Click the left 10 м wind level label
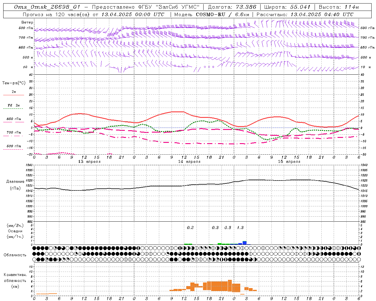Image resolution: width=376 pixels, height=301 pixels. 28,67
